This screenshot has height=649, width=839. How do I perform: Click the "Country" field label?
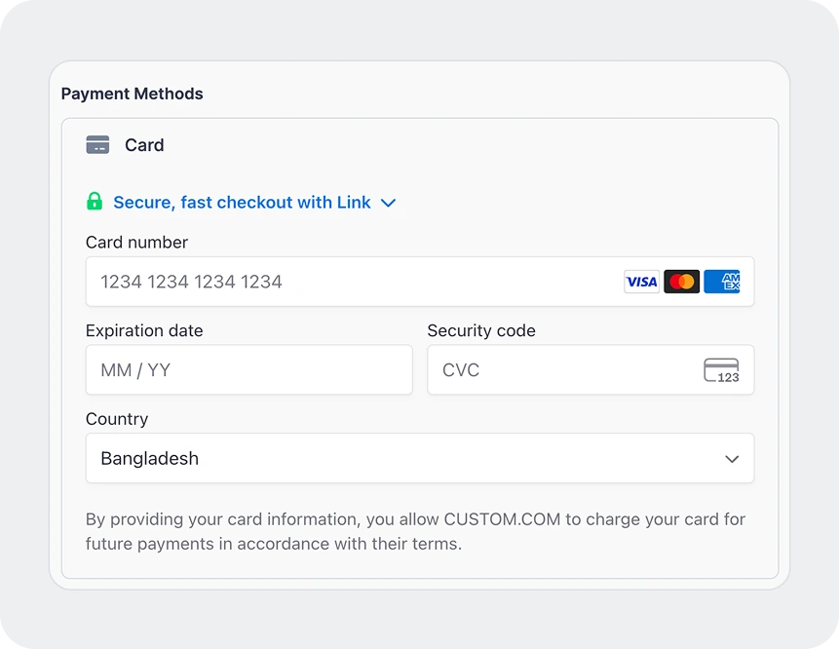click(x=117, y=419)
